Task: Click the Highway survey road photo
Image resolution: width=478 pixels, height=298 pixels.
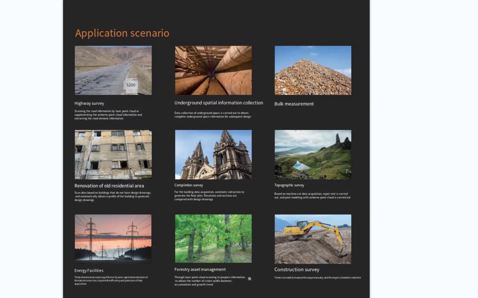Action: tap(113, 70)
